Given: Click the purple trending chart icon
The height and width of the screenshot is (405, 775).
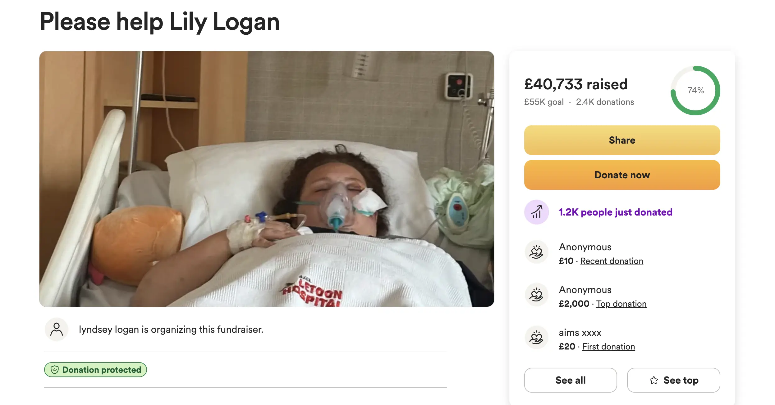Looking at the screenshot, I should point(537,212).
